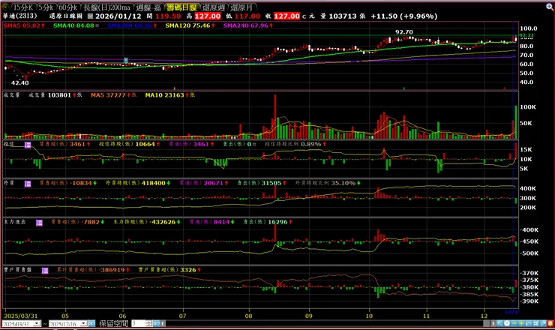Switch to the 還原週 tab
The width and height of the screenshot is (555, 330).
214,7
